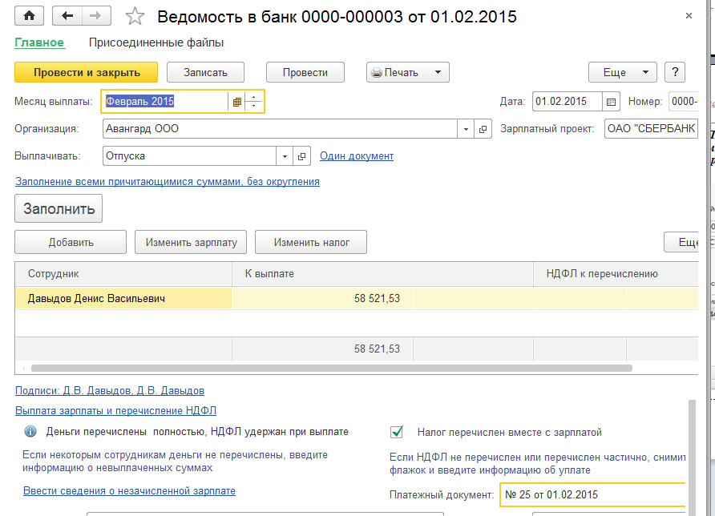The width and height of the screenshot is (715, 516).
Task: Switch to Присоединенные файлы tab
Action: click(156, 42)
